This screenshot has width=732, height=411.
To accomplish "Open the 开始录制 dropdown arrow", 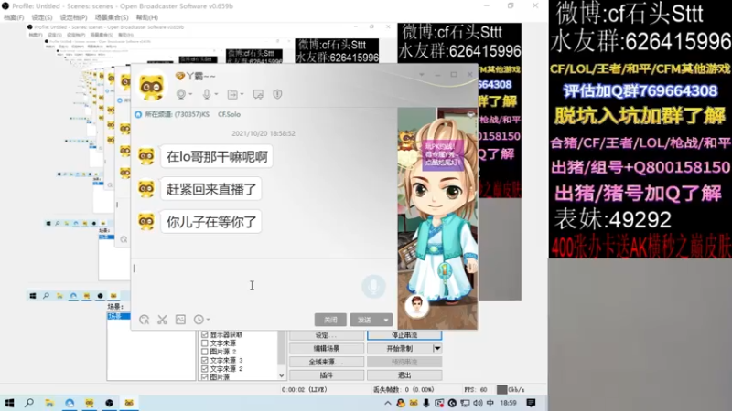I will pos(437,349).
